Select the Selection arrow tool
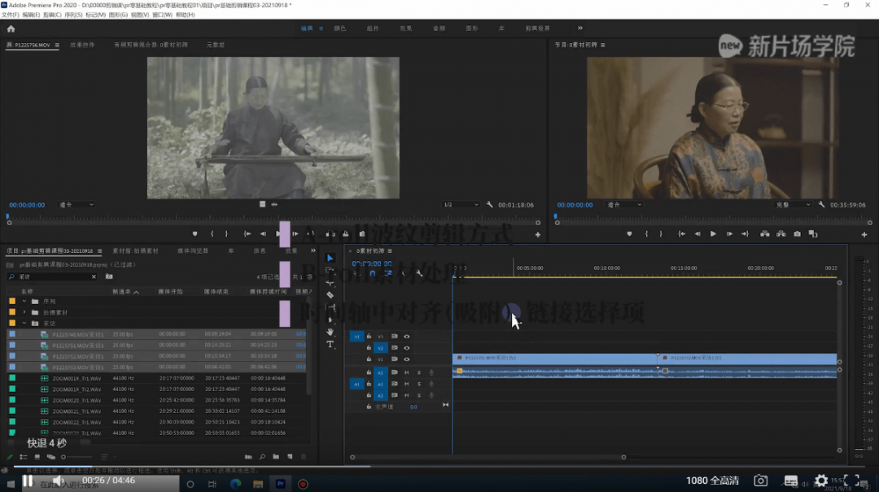This screenshot has width=879, height=492. pos(330,259)
